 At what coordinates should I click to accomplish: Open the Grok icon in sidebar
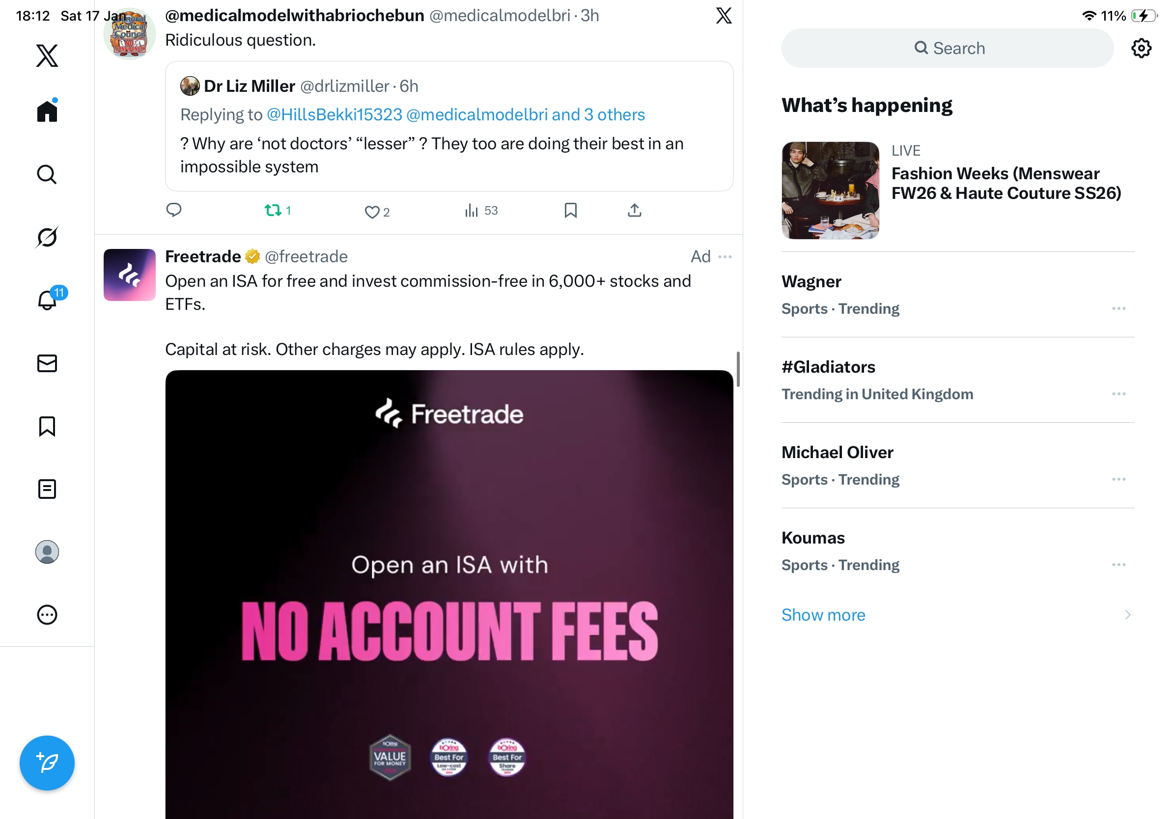[x=47, y=237]
